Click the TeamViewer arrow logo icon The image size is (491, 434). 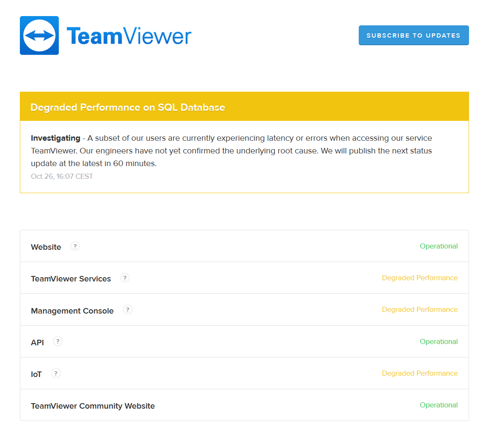[39, 35]
